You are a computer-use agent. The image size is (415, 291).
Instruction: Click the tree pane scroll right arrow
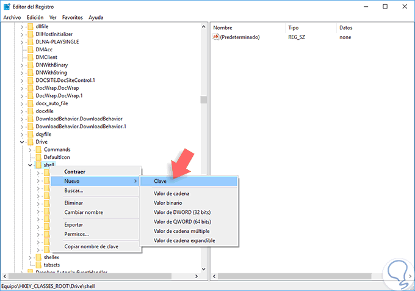[197, 276]
